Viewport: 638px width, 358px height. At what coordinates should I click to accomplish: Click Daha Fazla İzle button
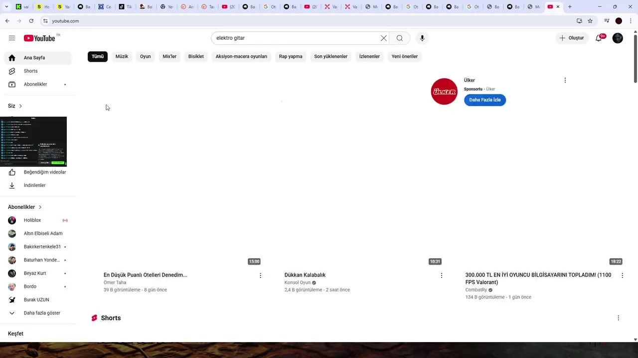tap(485, 100)
